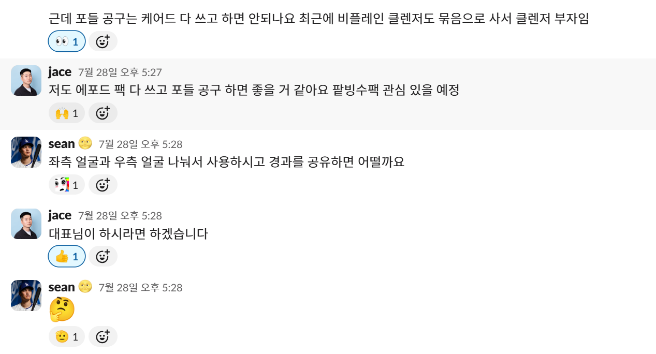
Task: Open add reaction picker on first message
Action: 103,41
